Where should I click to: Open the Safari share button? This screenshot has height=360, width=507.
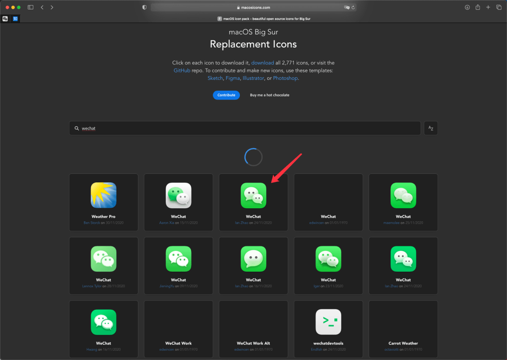tap(477, 7)
